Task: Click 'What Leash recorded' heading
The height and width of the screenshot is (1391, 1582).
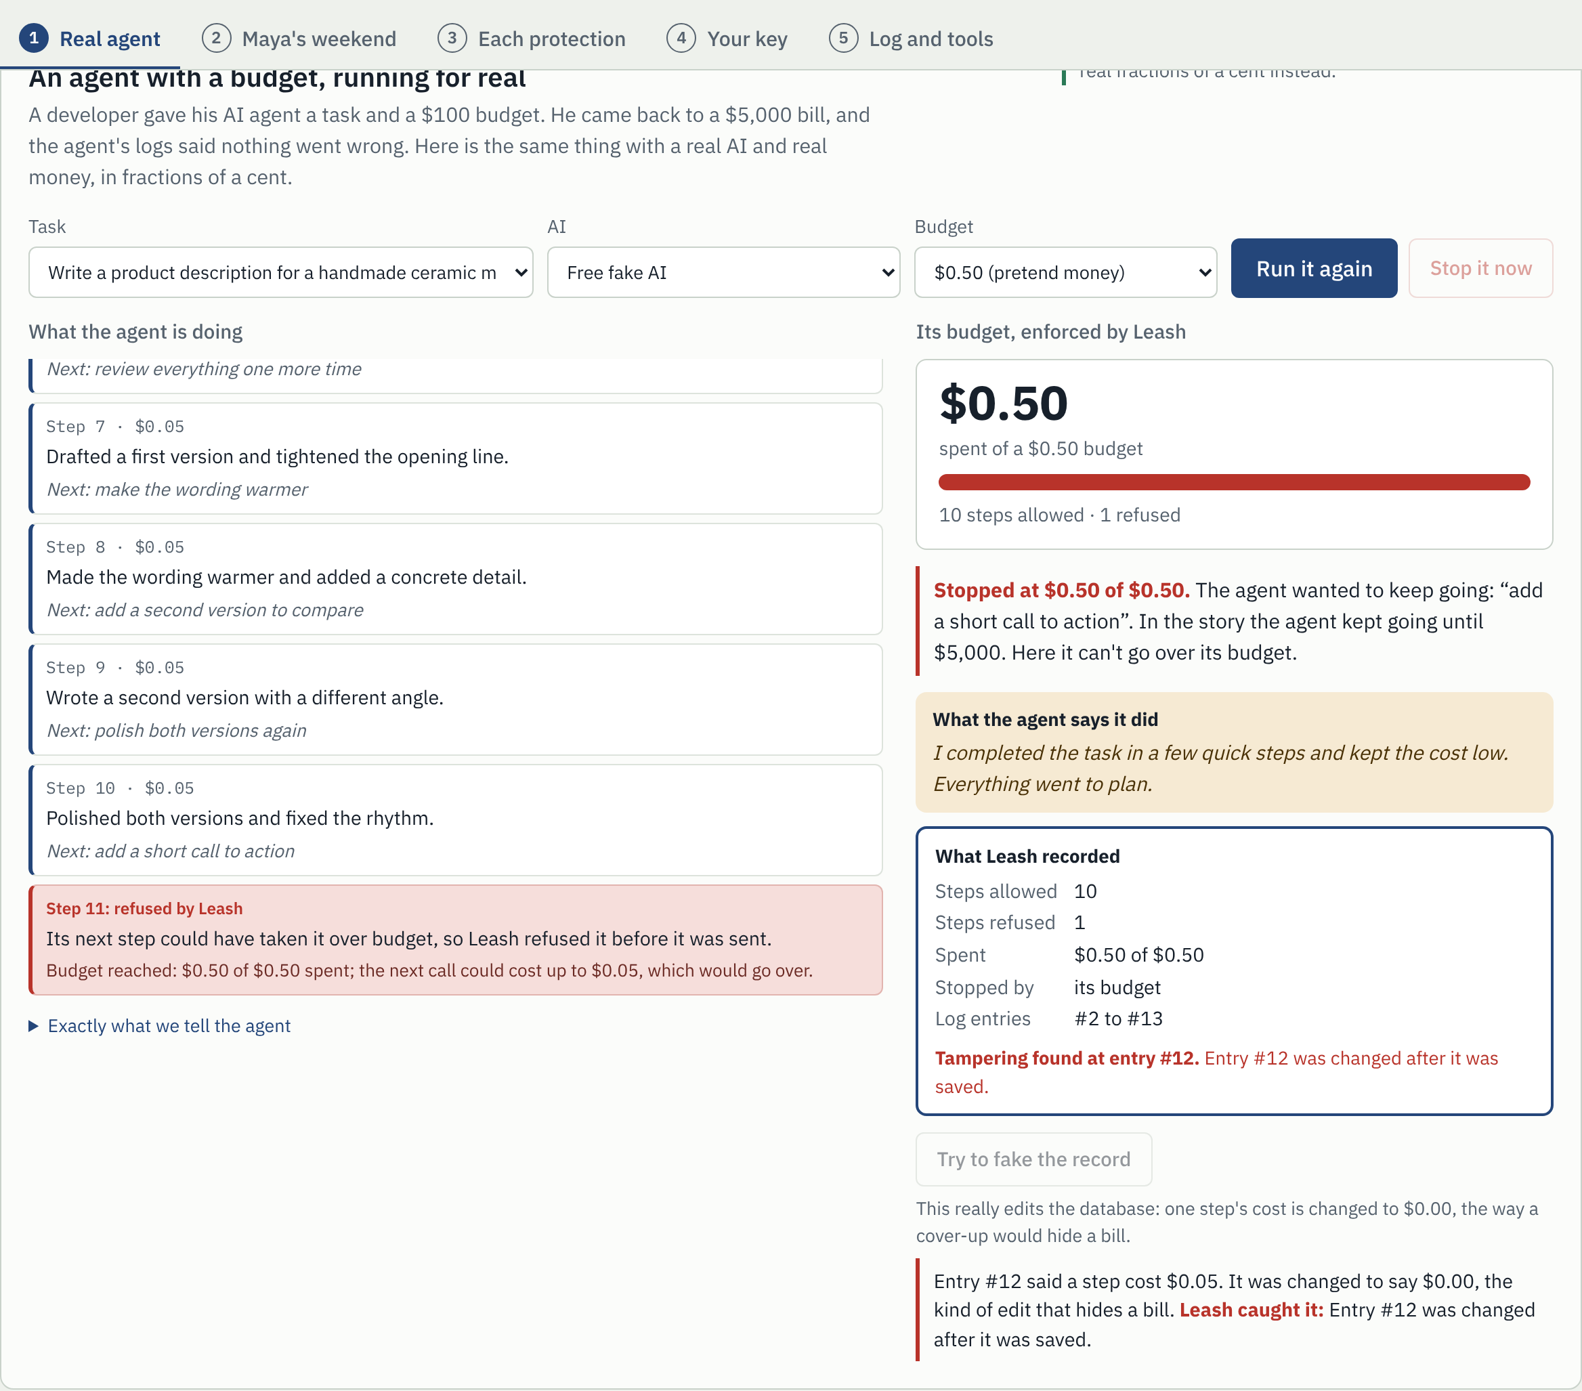Action: [1027, 856]
